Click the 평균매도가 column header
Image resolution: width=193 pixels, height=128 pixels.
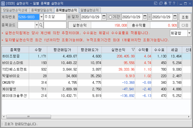[89, 50]
